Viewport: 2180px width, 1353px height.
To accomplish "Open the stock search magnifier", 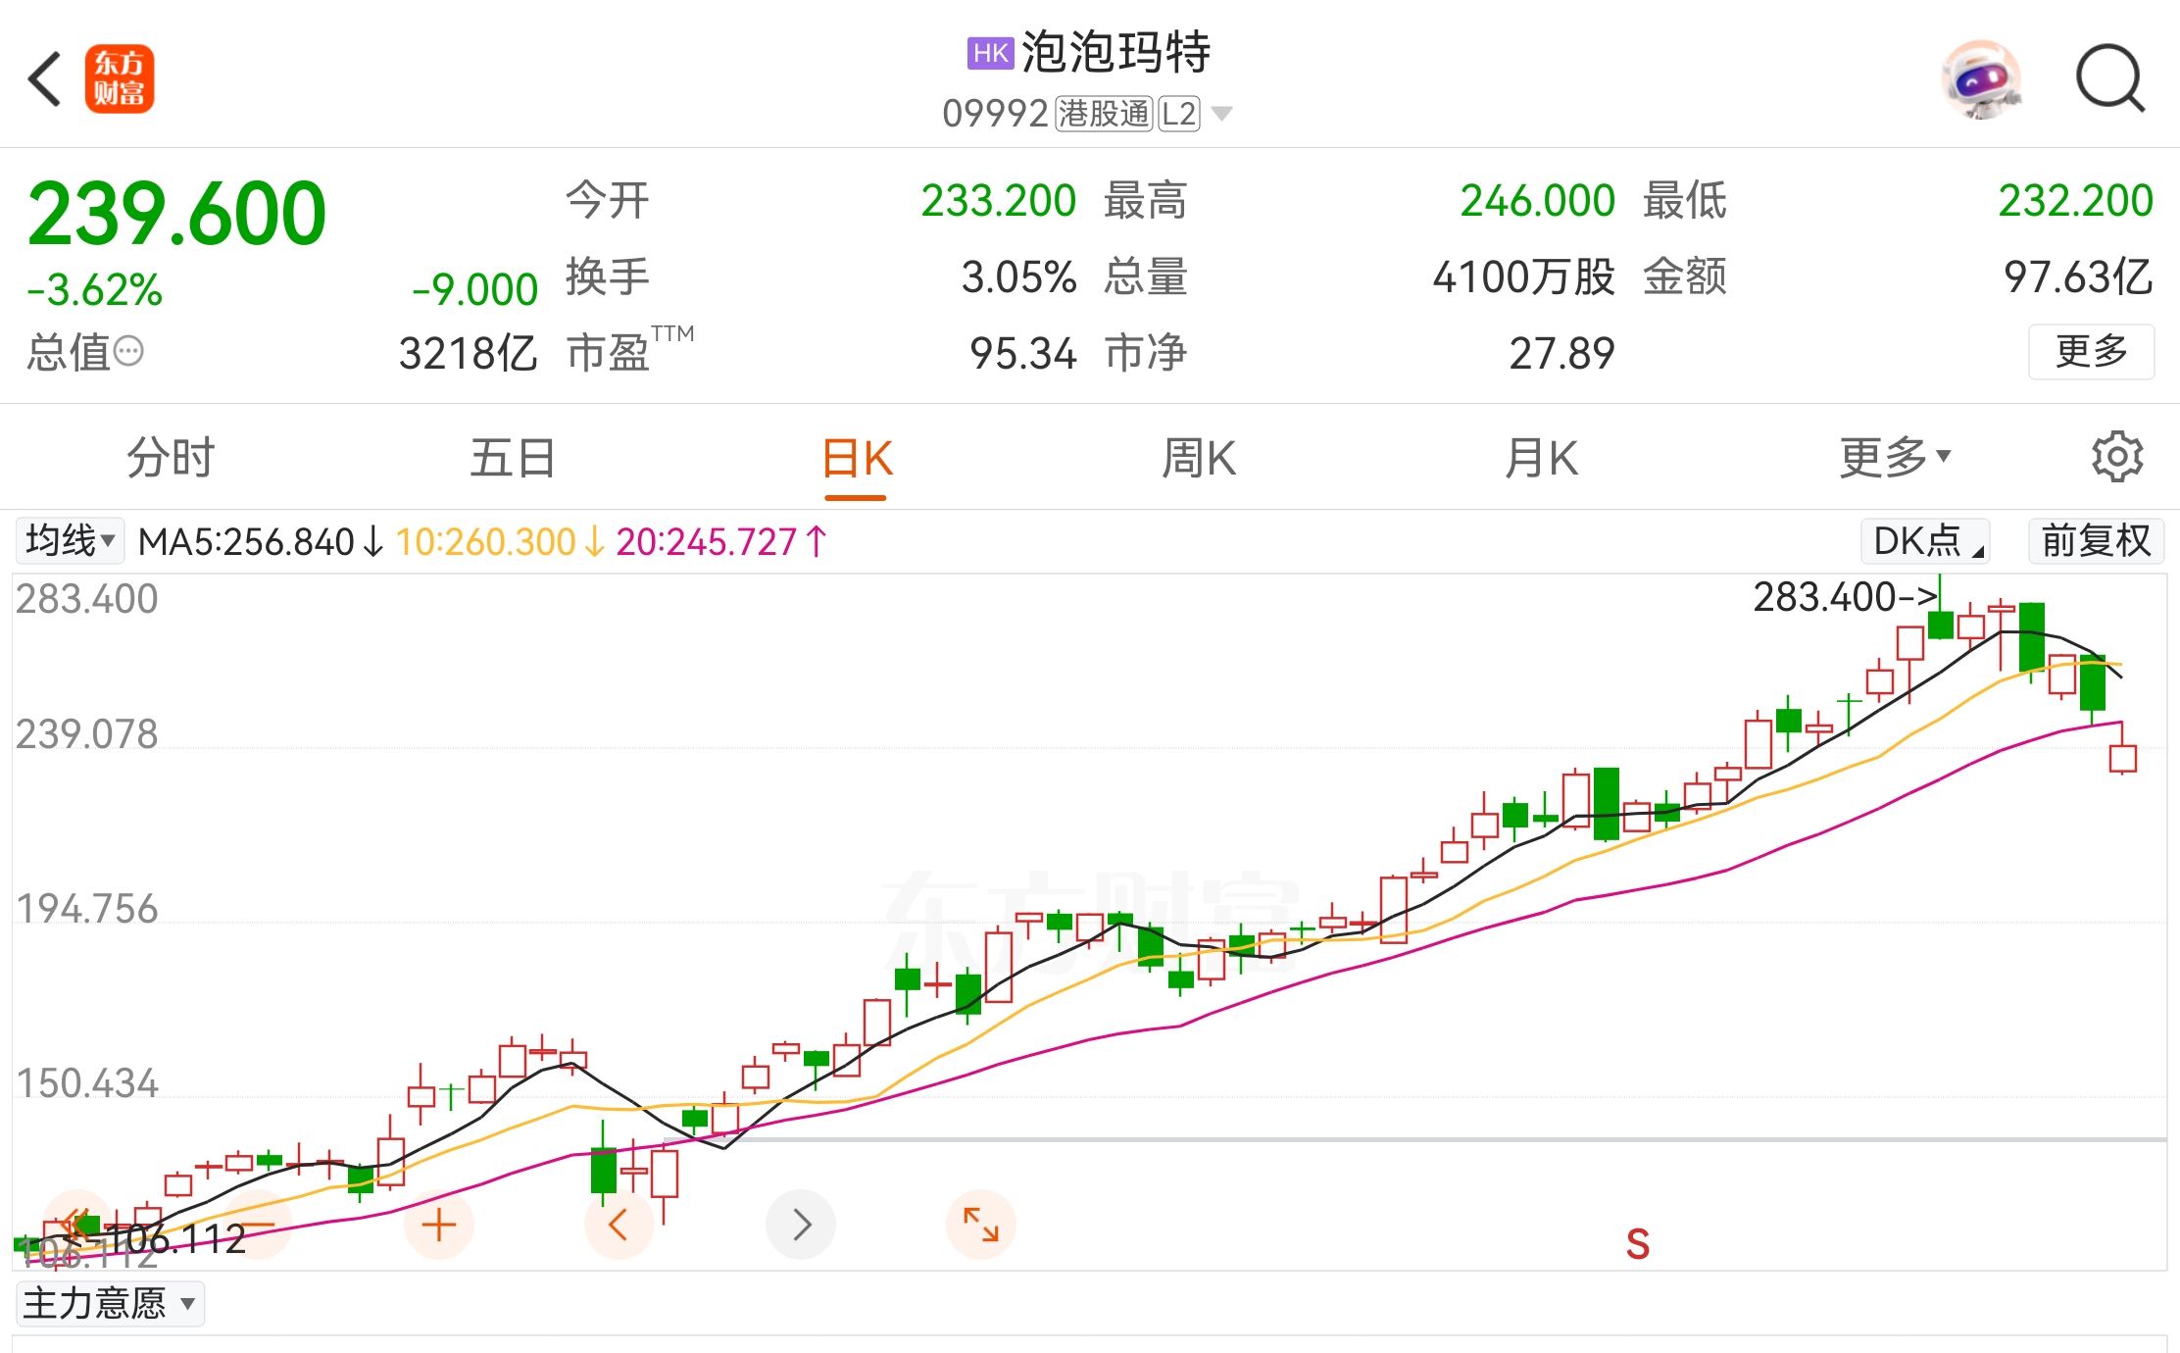I will tap(2110, 78).
